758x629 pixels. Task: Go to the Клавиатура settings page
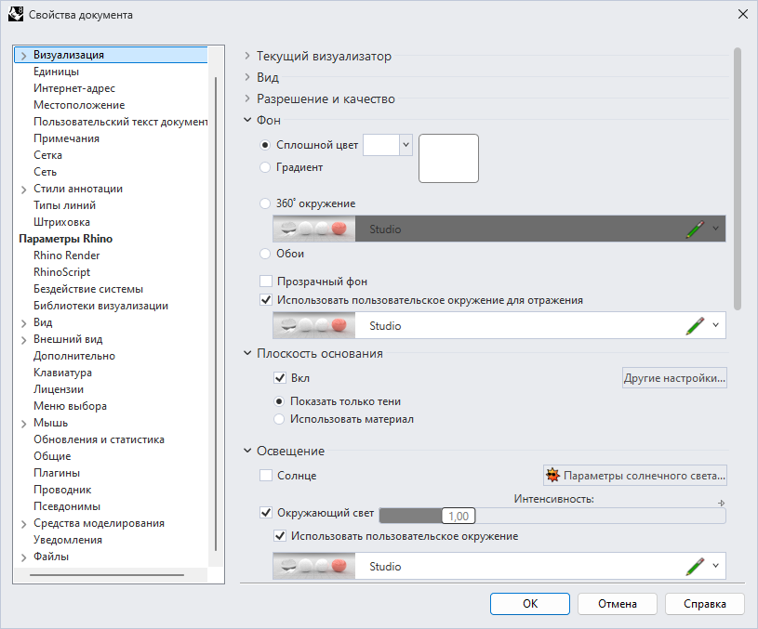62,373
